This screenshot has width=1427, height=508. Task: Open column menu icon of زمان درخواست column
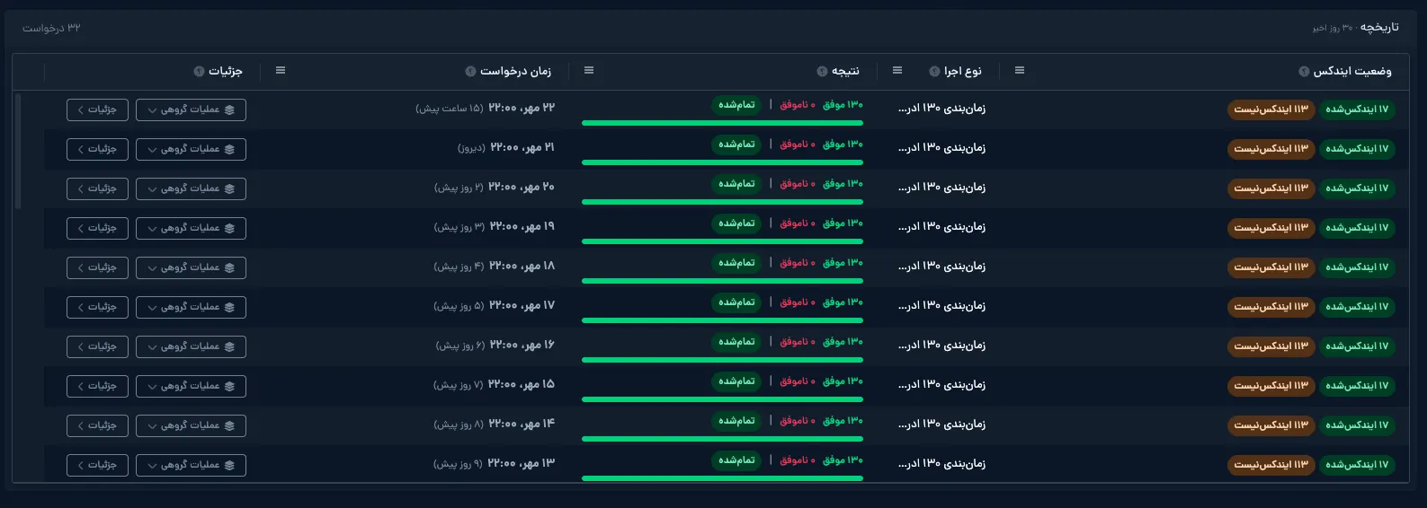[x=281, y=70]
